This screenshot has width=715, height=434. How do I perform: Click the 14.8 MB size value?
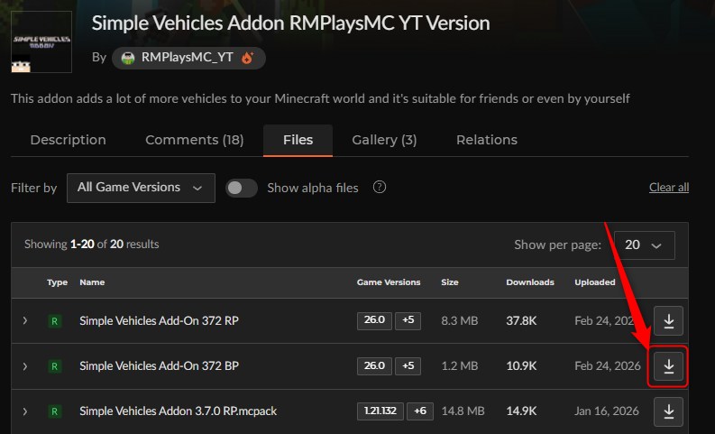[x=463, y=411]
